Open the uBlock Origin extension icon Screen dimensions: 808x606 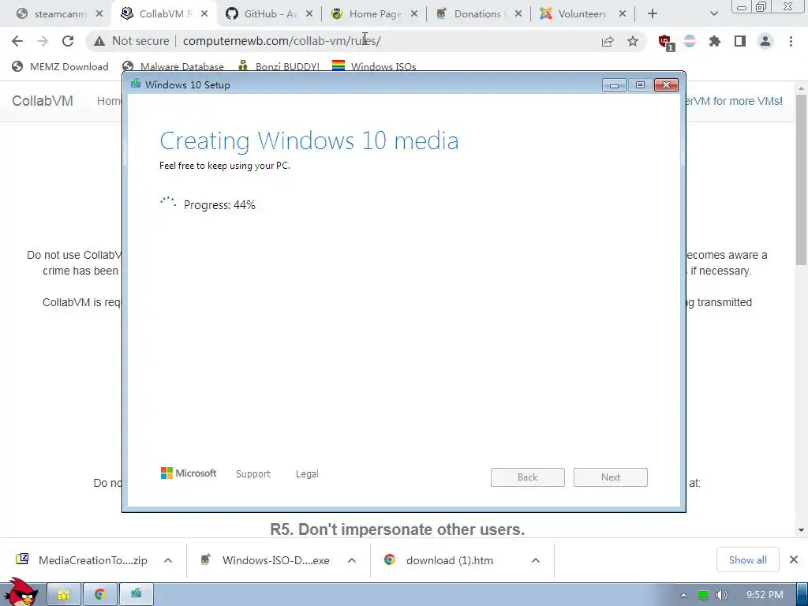coord(665,42)
